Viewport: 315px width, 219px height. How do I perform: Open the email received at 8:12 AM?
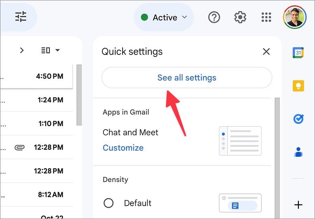pos(36,195)
